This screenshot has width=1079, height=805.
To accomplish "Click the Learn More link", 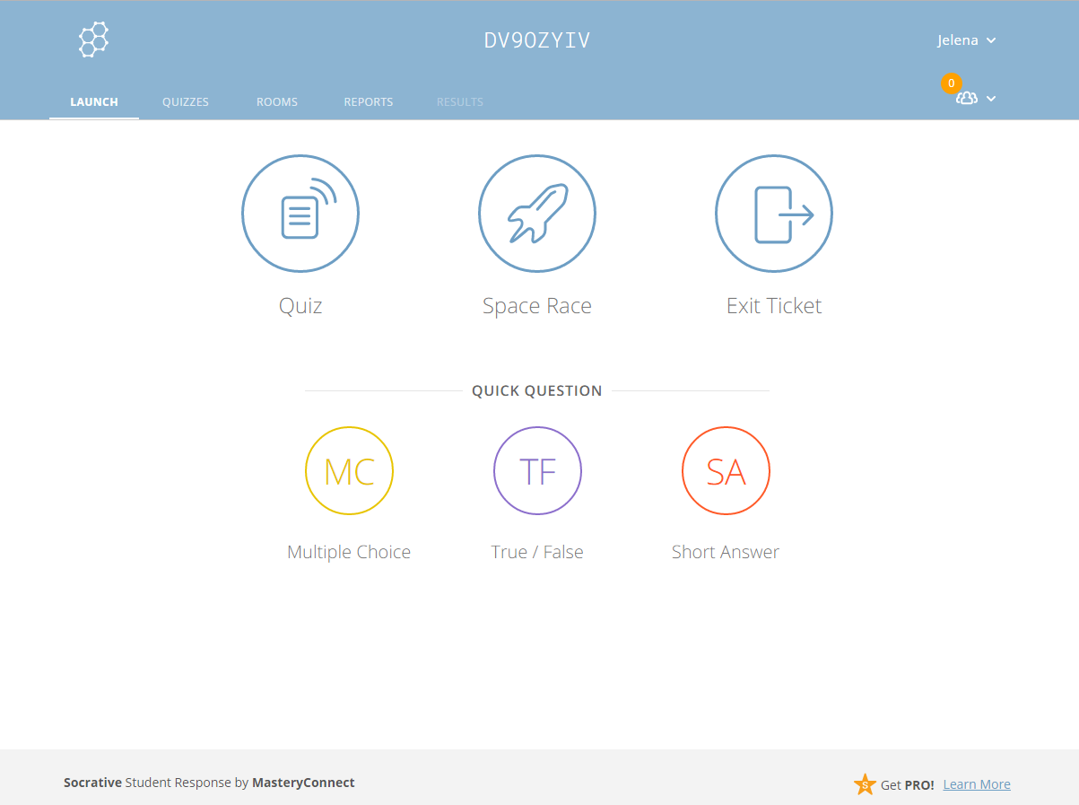I will [x=977, y=784].
